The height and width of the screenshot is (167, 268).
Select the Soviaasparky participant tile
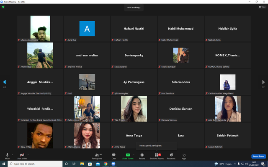(134, 56)
